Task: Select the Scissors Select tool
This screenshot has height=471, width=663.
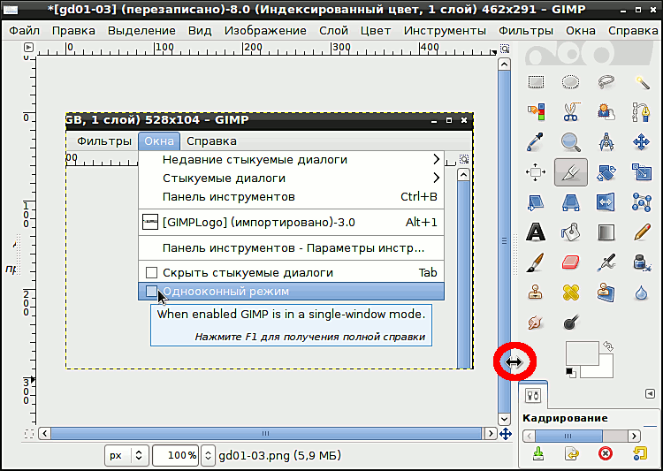Action: pos(570,111)
